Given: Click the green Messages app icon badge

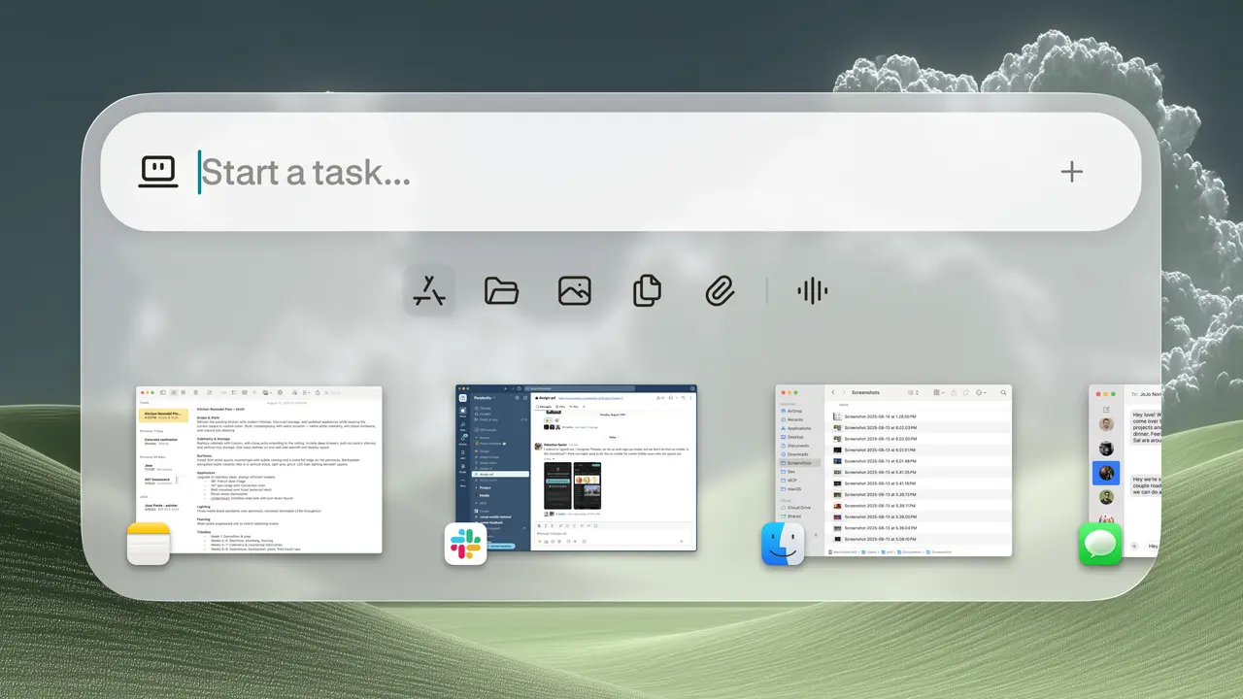Looking at the screenshot, I should pyautogui.click(x=1100, y=544).
